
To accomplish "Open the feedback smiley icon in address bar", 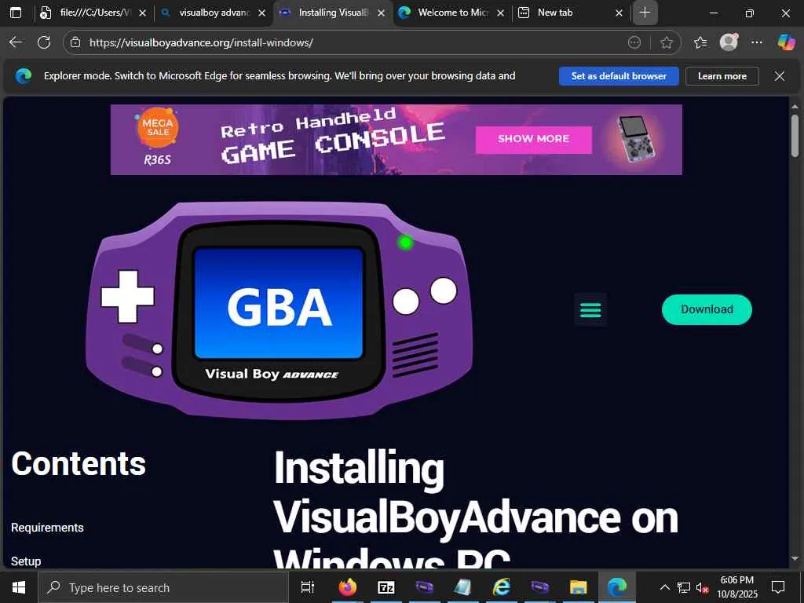I will coord(634,42).
